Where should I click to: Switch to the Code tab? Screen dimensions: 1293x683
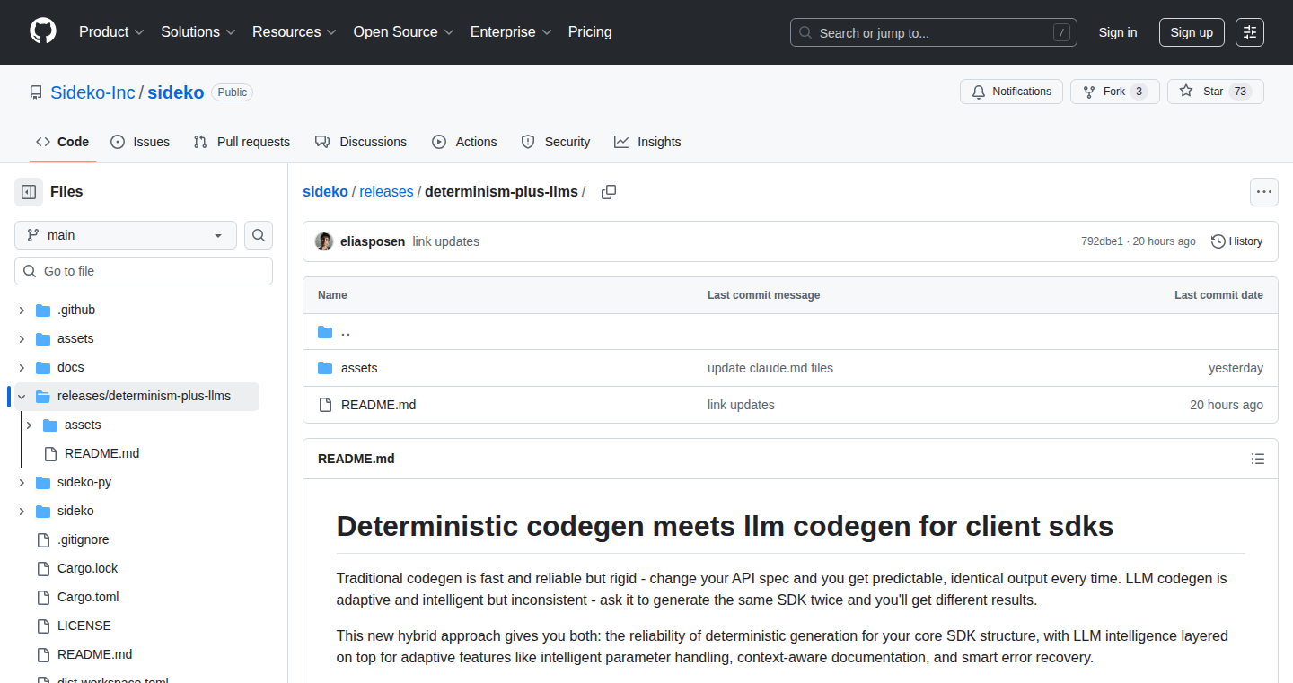coord(63,142)
